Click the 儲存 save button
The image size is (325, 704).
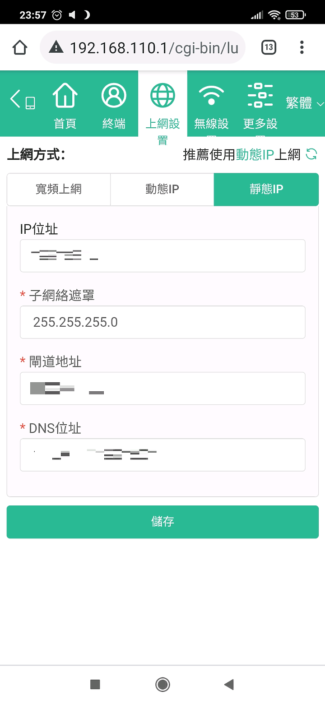[162, 522]
